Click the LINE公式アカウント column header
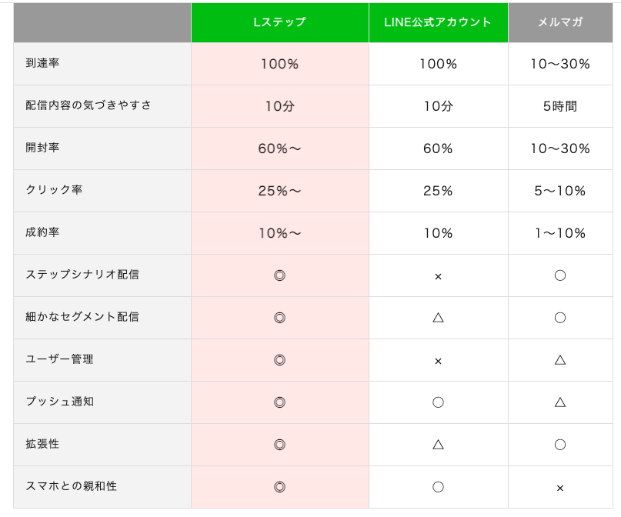Image resolution: width=621 pixels, height=517 pixels. 438,22
